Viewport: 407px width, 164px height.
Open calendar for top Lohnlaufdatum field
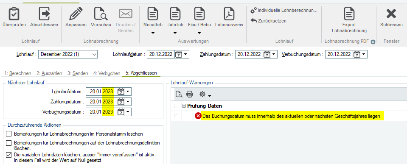coord(178,54)
